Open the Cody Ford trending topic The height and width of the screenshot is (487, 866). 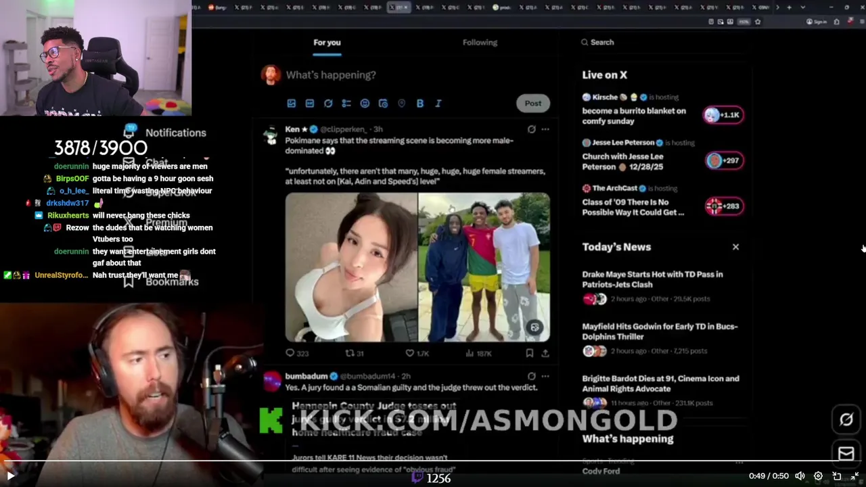pos(601,471)
